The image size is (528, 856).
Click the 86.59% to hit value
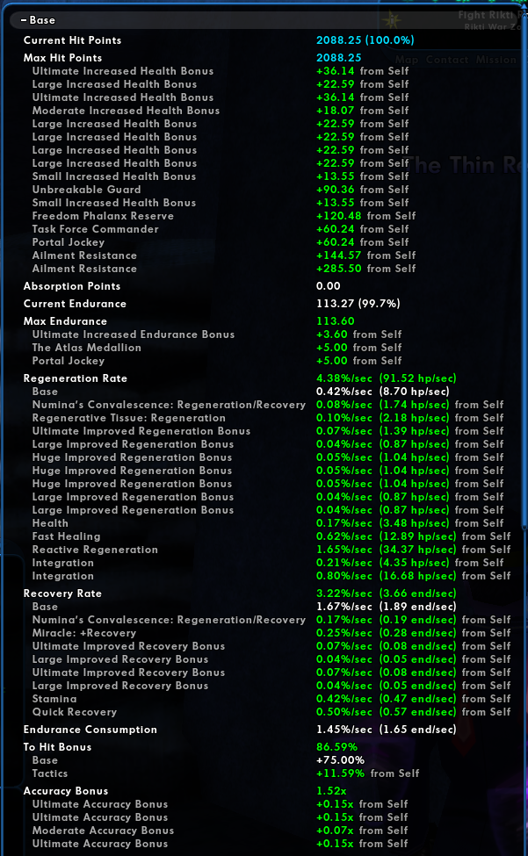[336, 747]
